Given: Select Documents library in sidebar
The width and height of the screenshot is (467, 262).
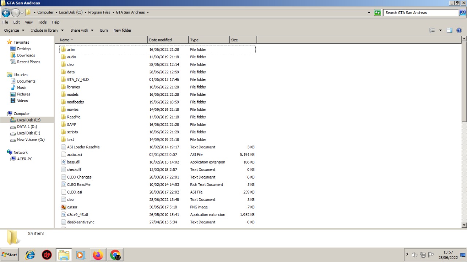Looking at the screenshot, I should pos(26,81).
